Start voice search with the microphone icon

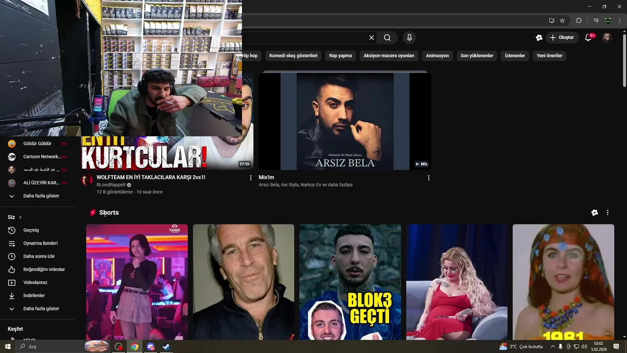tap(410, 38)
